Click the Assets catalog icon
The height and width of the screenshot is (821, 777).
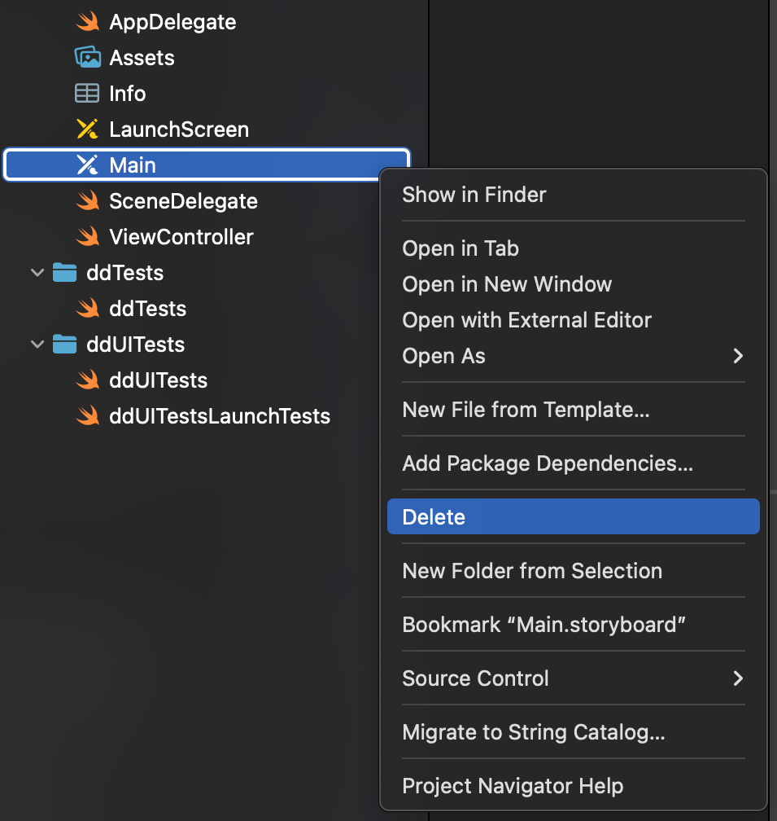tap(87, 58)
